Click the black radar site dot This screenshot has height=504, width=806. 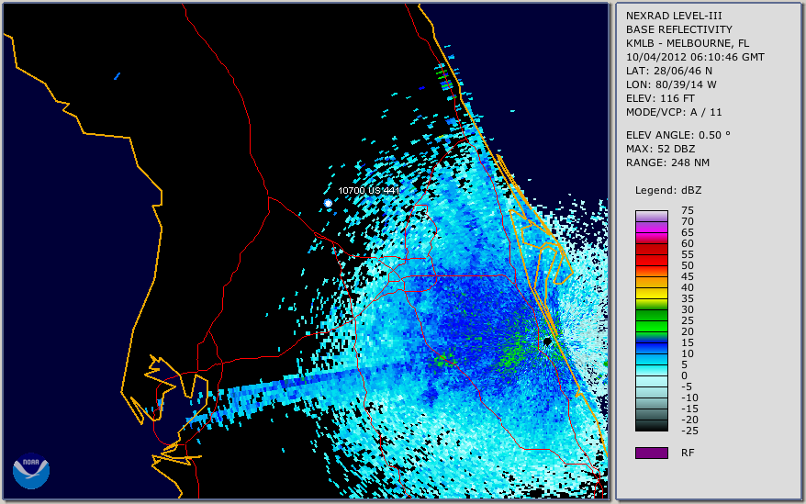click(x=547, y=342)
